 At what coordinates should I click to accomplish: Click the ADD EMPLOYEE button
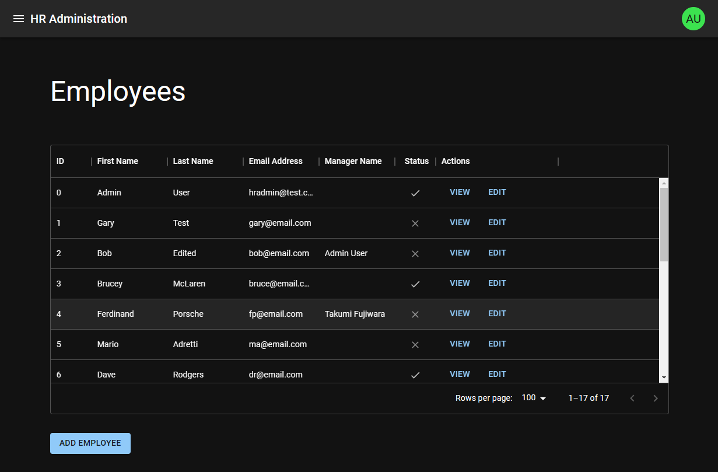click(90, 443)
